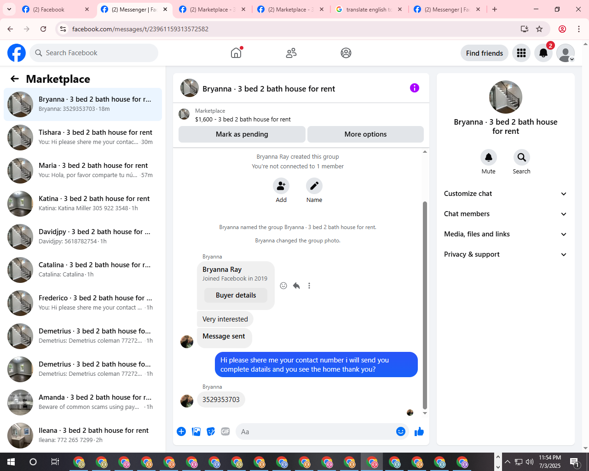Viewport: 589px width, 471px height.
Task: Open the browser tab search dropdown
Action: pyautogui.click(x=9, y=9)
